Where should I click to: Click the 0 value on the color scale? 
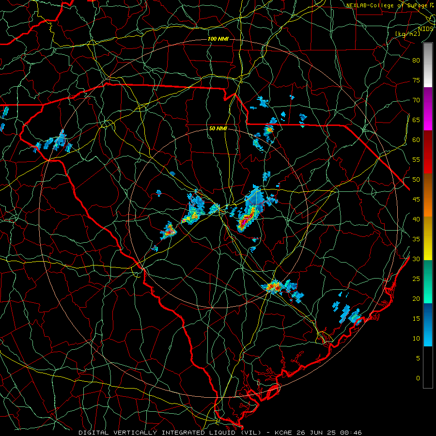[418, 378]
